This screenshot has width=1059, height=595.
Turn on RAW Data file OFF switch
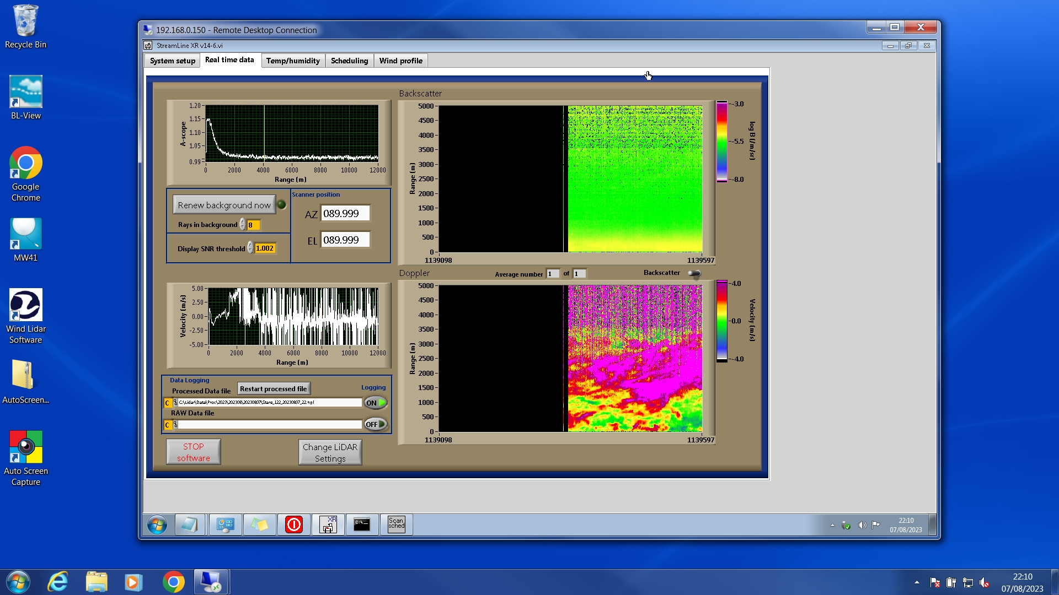[x=376, y=424]
